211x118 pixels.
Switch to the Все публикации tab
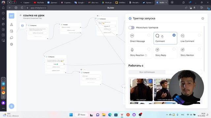[x=147, y=72]
